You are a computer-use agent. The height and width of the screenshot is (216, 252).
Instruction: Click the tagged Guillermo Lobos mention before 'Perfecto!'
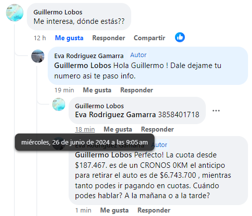(103, 155)
